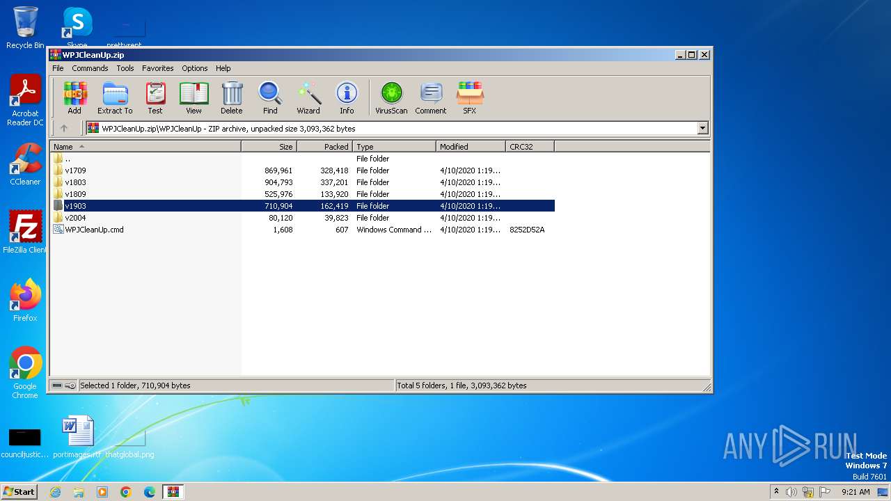Click 'Selected 1 folder' status text
The width and height of the screenshot is (891, 501).
coord(135,385)
